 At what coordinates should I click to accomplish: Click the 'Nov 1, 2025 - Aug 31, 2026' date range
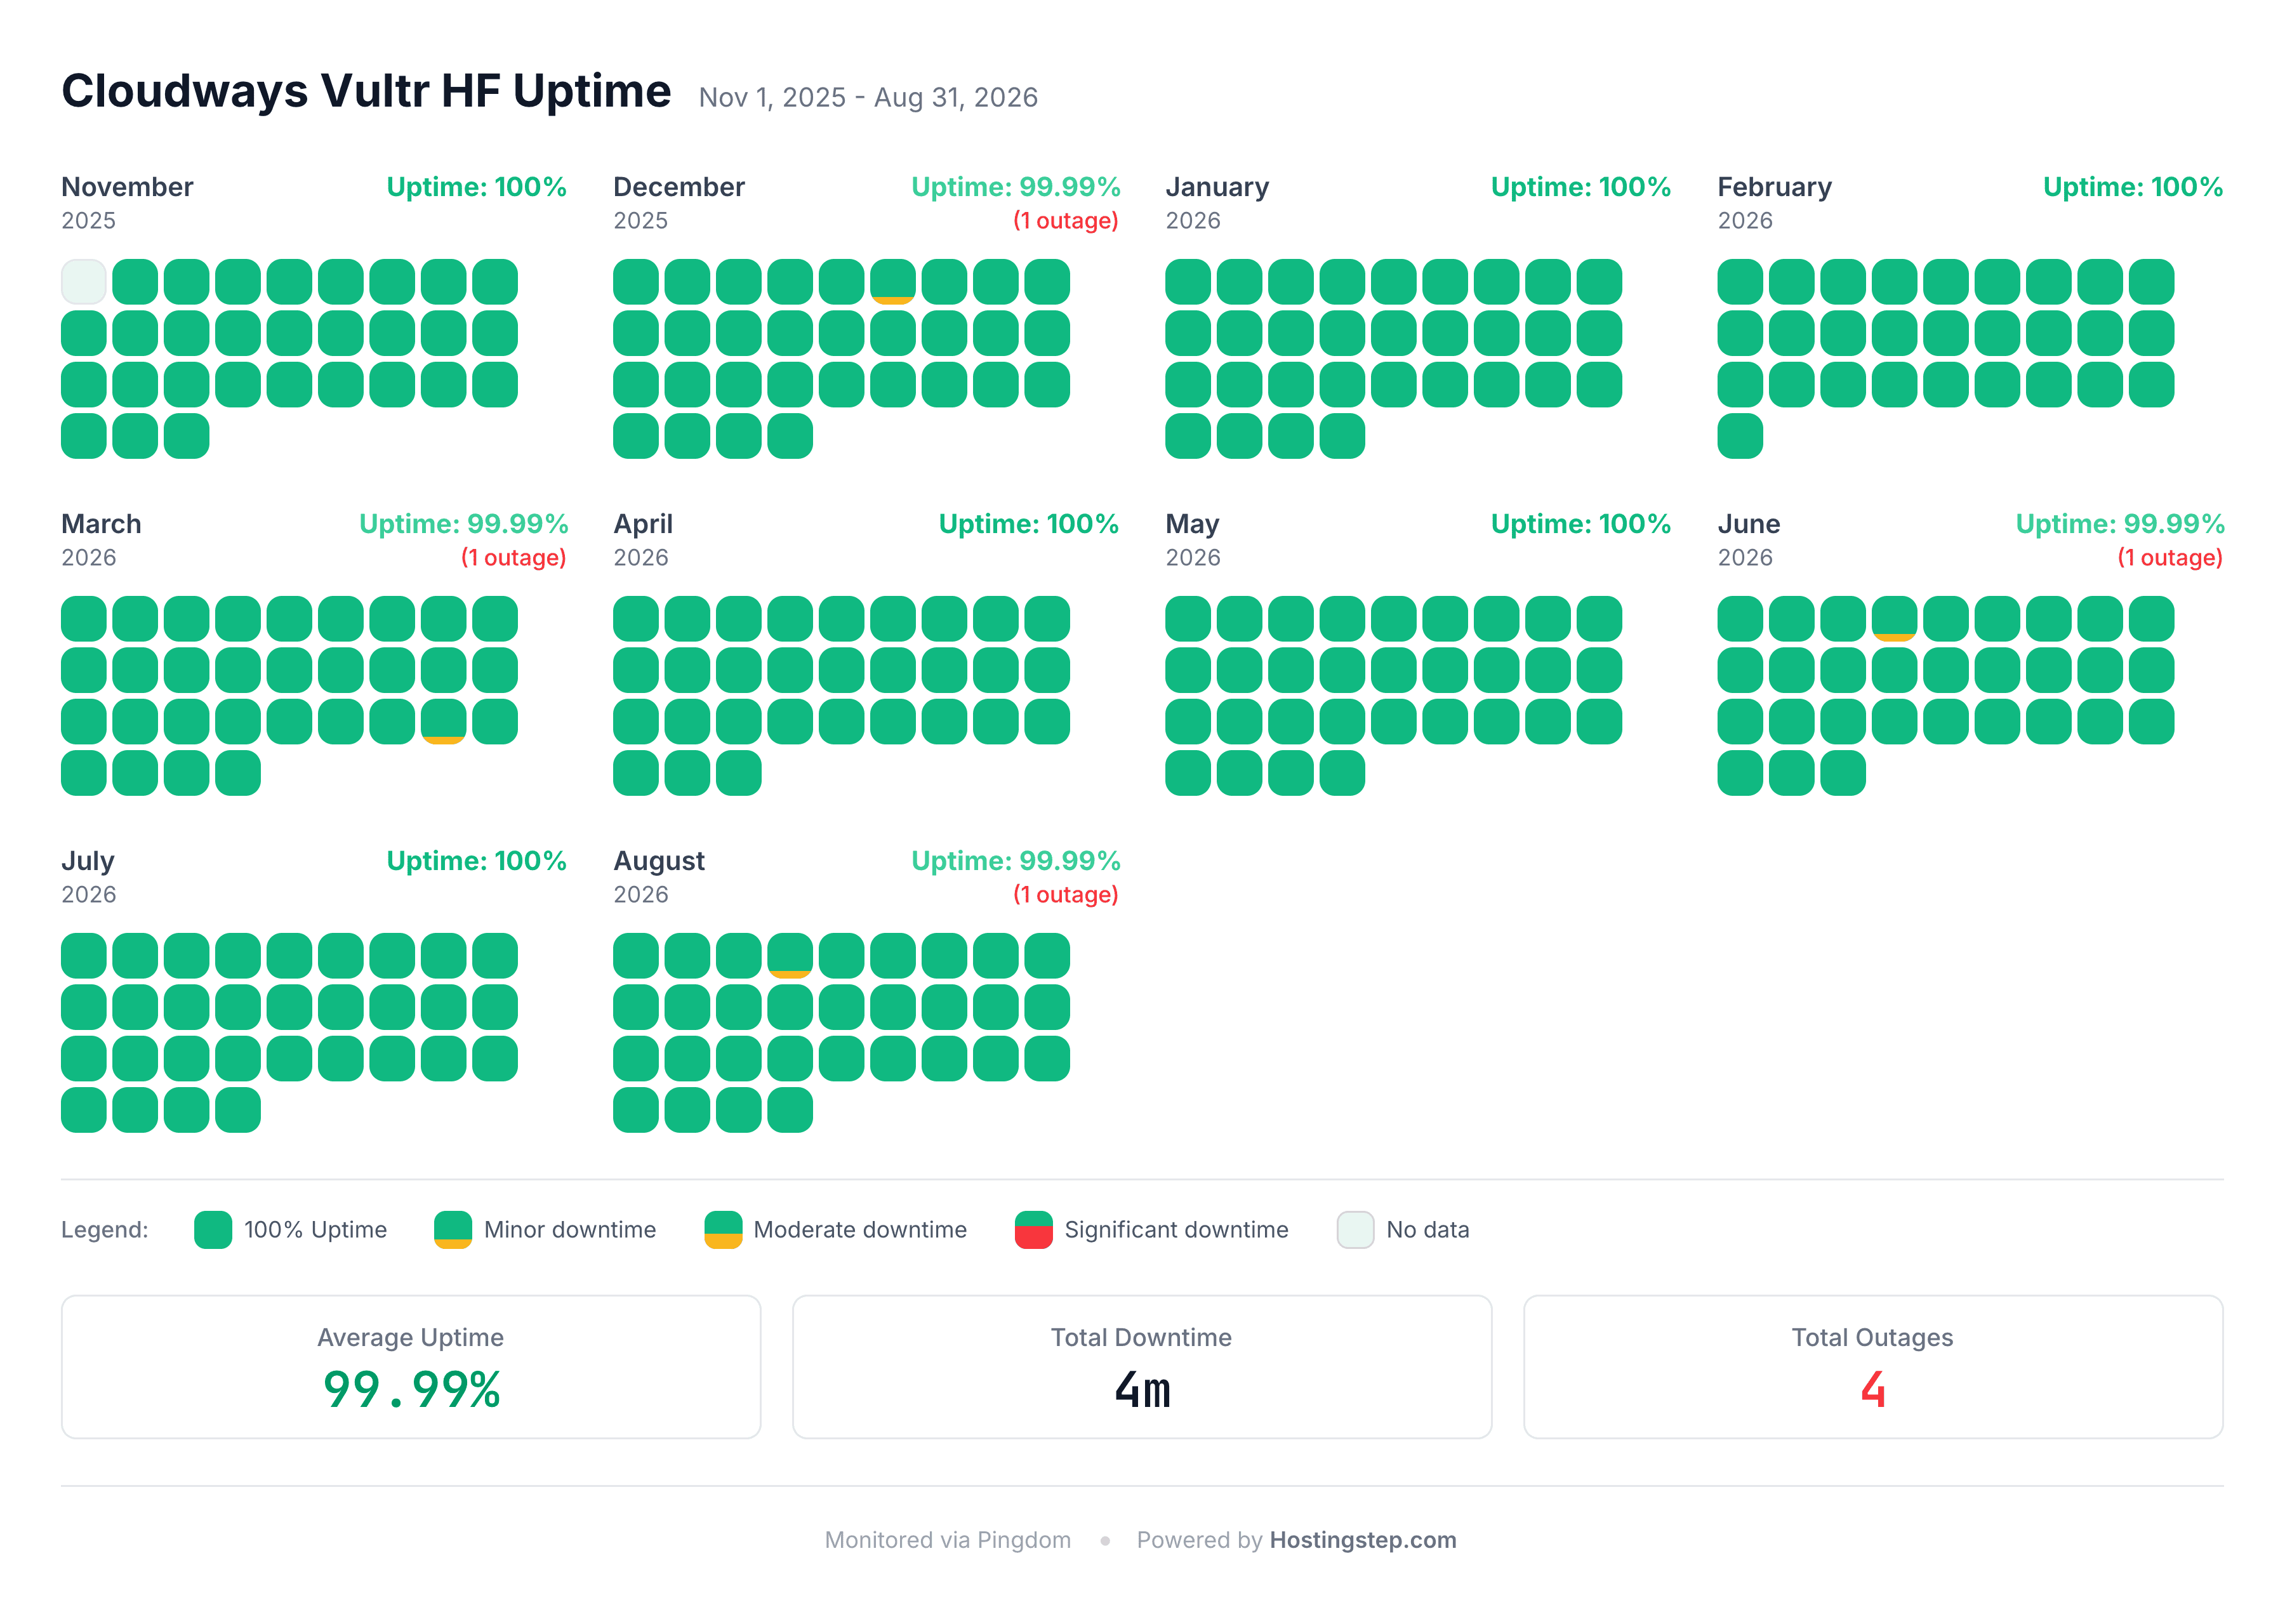868,97
